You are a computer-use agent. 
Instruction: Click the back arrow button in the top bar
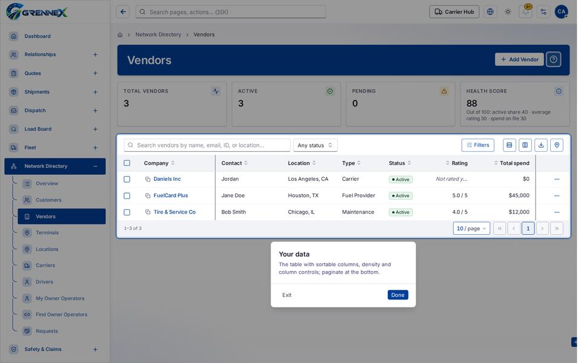click(x=123, y=12)
